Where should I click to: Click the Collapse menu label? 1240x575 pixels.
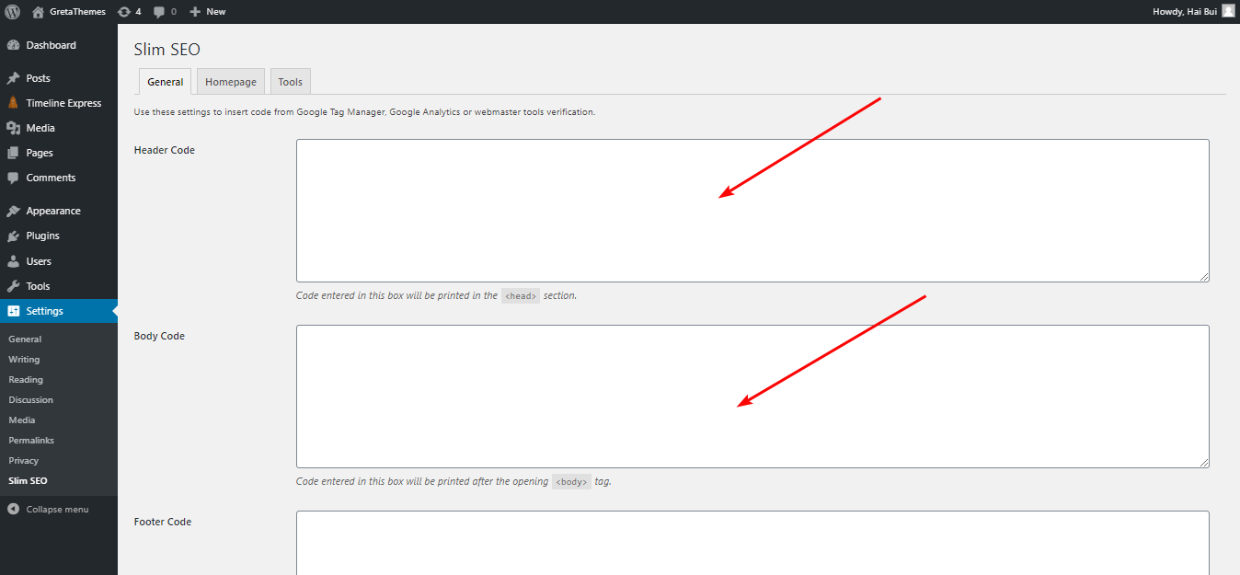[x=57, y=509]
